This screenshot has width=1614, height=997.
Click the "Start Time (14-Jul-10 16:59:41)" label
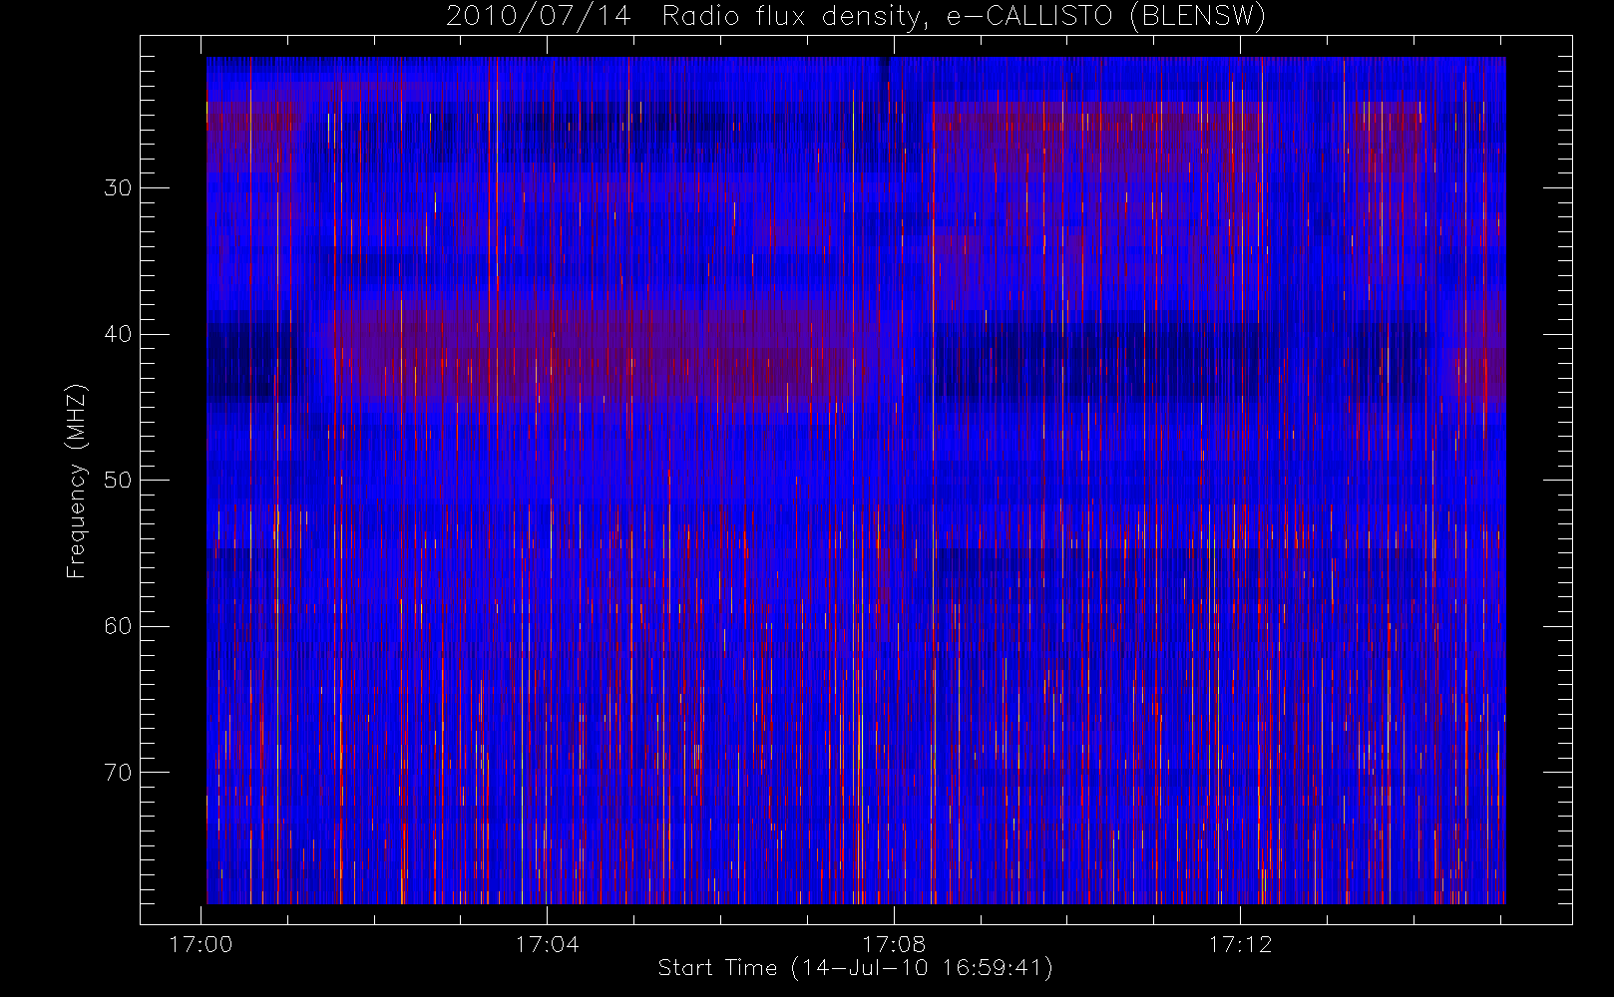pyautogui.click(x=856, y=968)
